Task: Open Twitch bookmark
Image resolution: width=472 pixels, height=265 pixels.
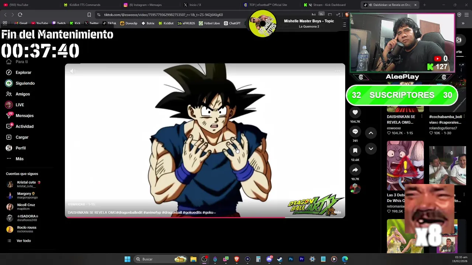Action: coord(59,23)
